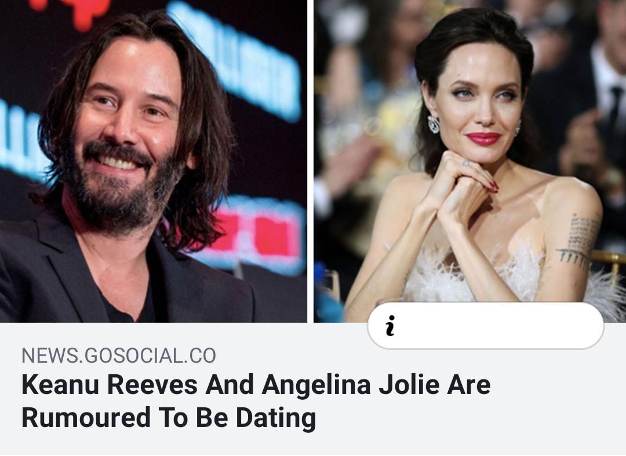The height and width of the screenshot is (456, 626).
Task: Click the sparkling earring in right photo
Action: [x=434, y=125]
